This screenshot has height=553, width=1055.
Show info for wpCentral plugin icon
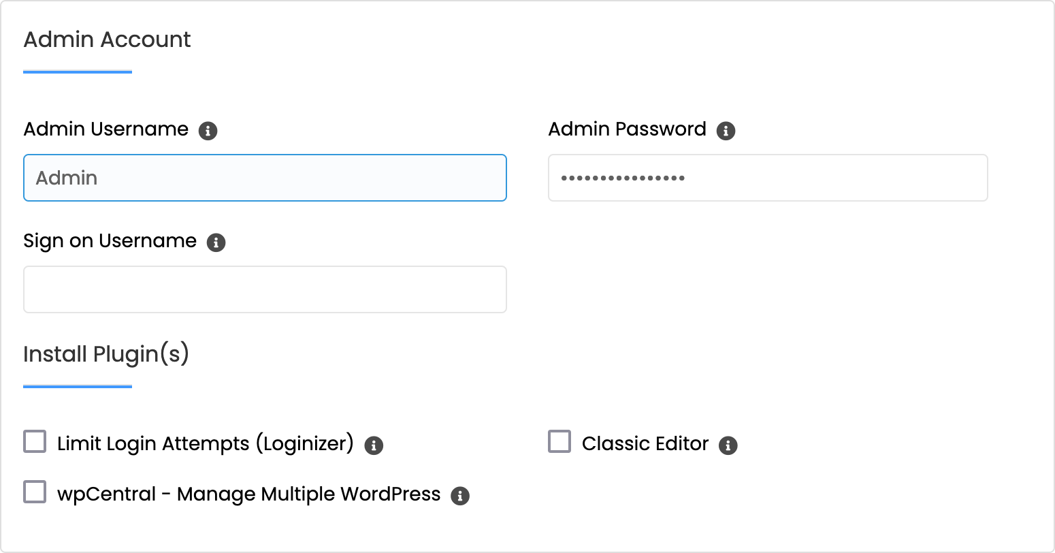click(x=460, y=496)
